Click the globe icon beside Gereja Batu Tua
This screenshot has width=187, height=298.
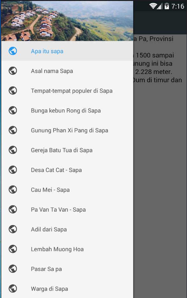click(13, 150)
